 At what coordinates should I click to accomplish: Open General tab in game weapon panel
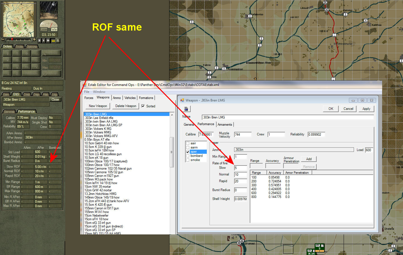[9, 112]
